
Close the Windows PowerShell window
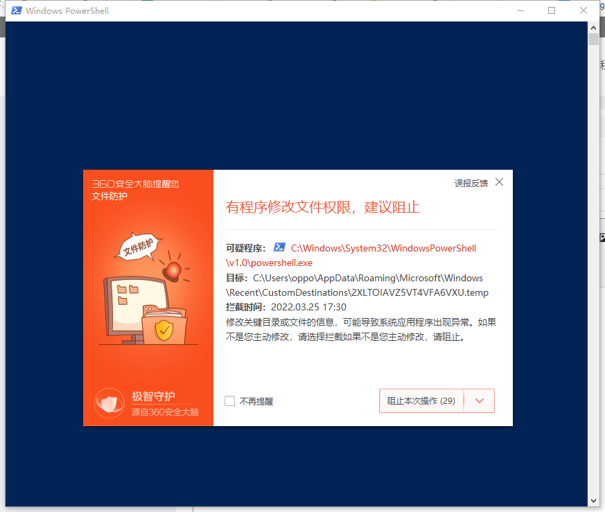tap(583, 11)
